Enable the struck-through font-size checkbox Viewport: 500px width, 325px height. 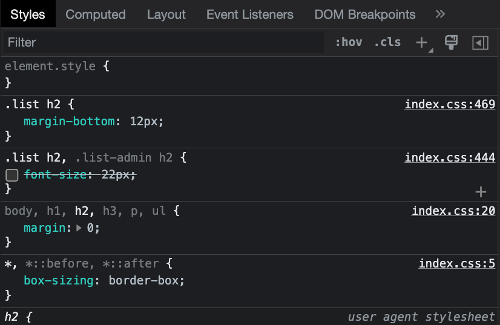click(x=12, y=175)
